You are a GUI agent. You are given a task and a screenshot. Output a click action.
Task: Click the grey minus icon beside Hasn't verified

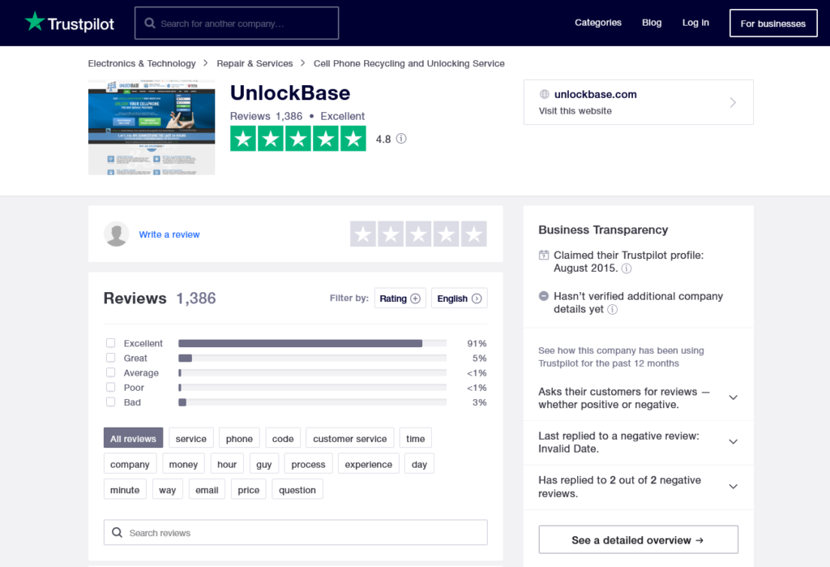point(544,296)
